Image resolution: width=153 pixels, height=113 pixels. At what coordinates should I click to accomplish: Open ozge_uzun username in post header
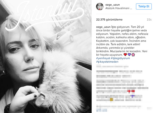(112, 5)
